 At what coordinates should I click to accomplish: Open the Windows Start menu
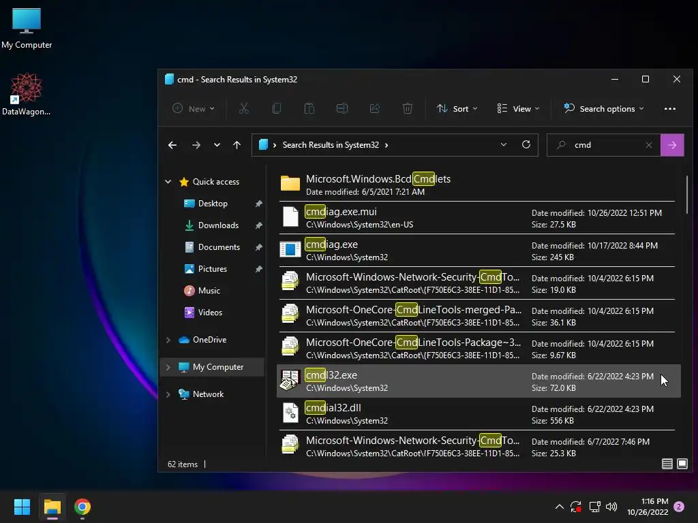22,507
